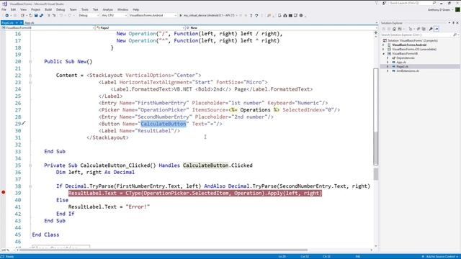Click the user account avatar square
This screenshot has width=461, height=259.
tap(457, 9)
